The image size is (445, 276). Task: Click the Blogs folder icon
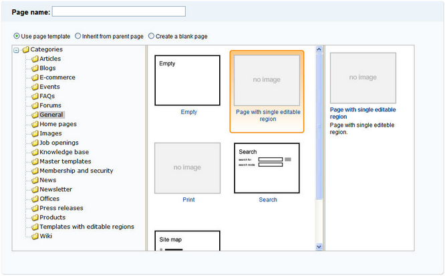tap(35, 68)
